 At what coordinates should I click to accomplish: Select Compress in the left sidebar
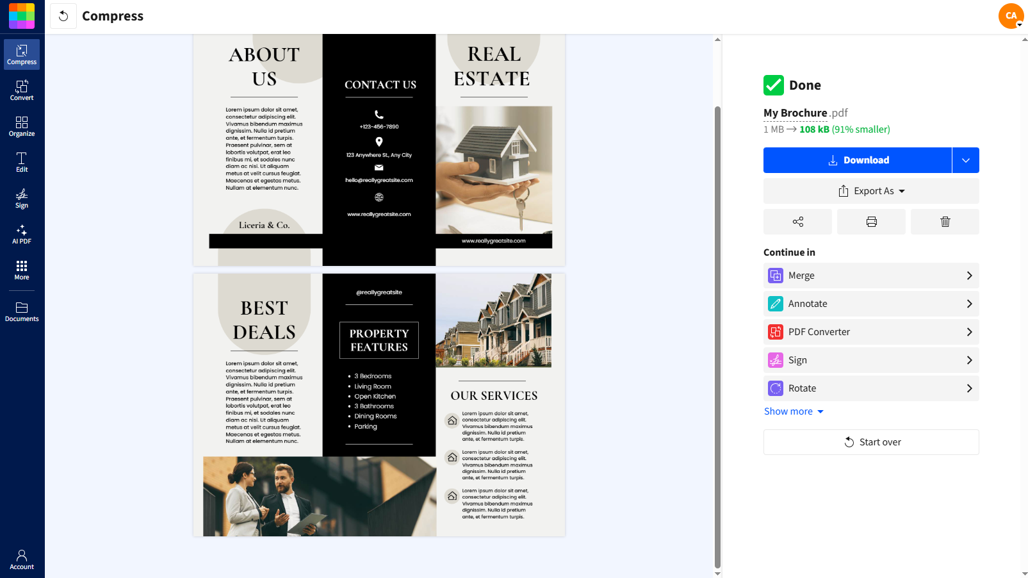(x=21, y=54)
